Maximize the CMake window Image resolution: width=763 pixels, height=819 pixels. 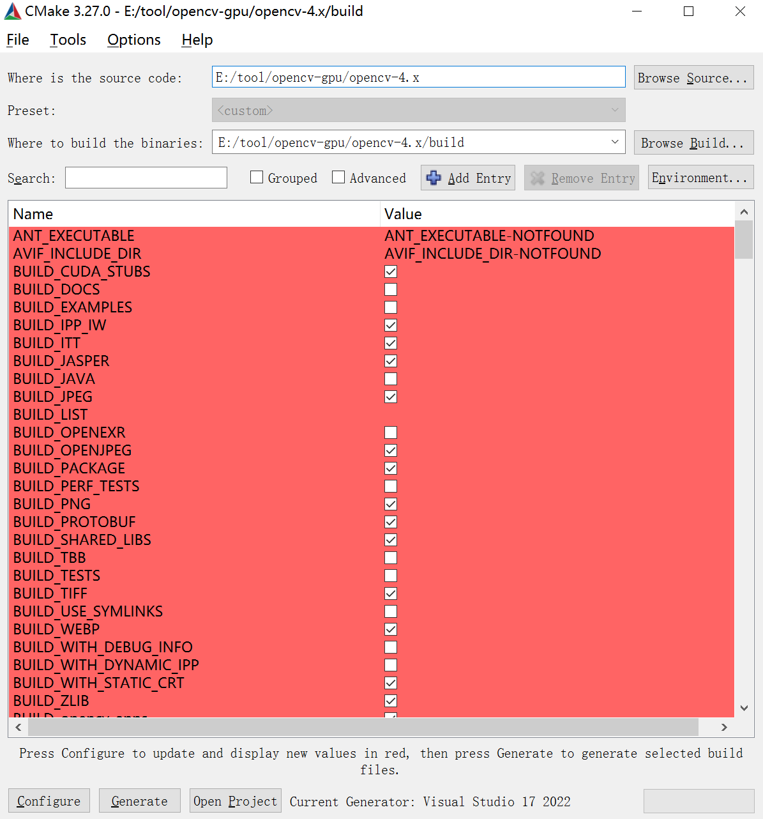(688, 11)
